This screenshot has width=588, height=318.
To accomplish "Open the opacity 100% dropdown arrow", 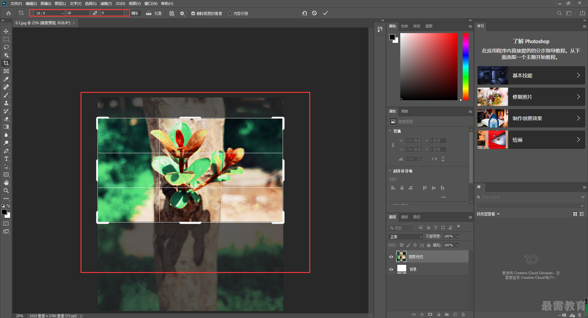I will [457, 236].
